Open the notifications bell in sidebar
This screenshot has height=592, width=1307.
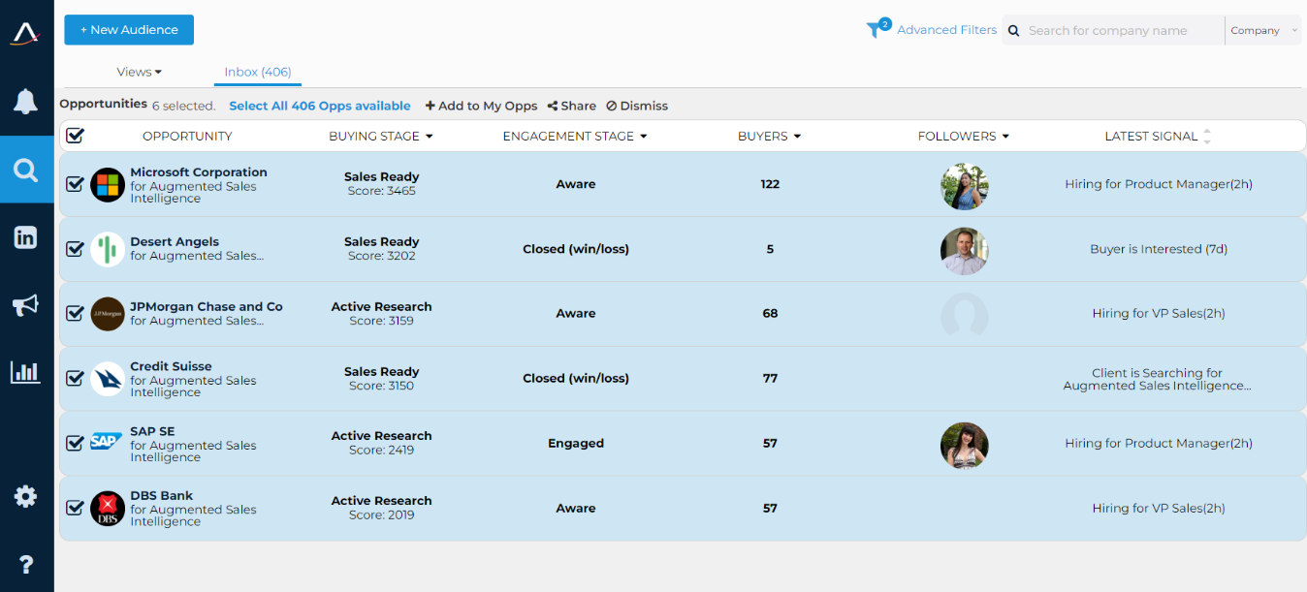[x=25, y=101]
